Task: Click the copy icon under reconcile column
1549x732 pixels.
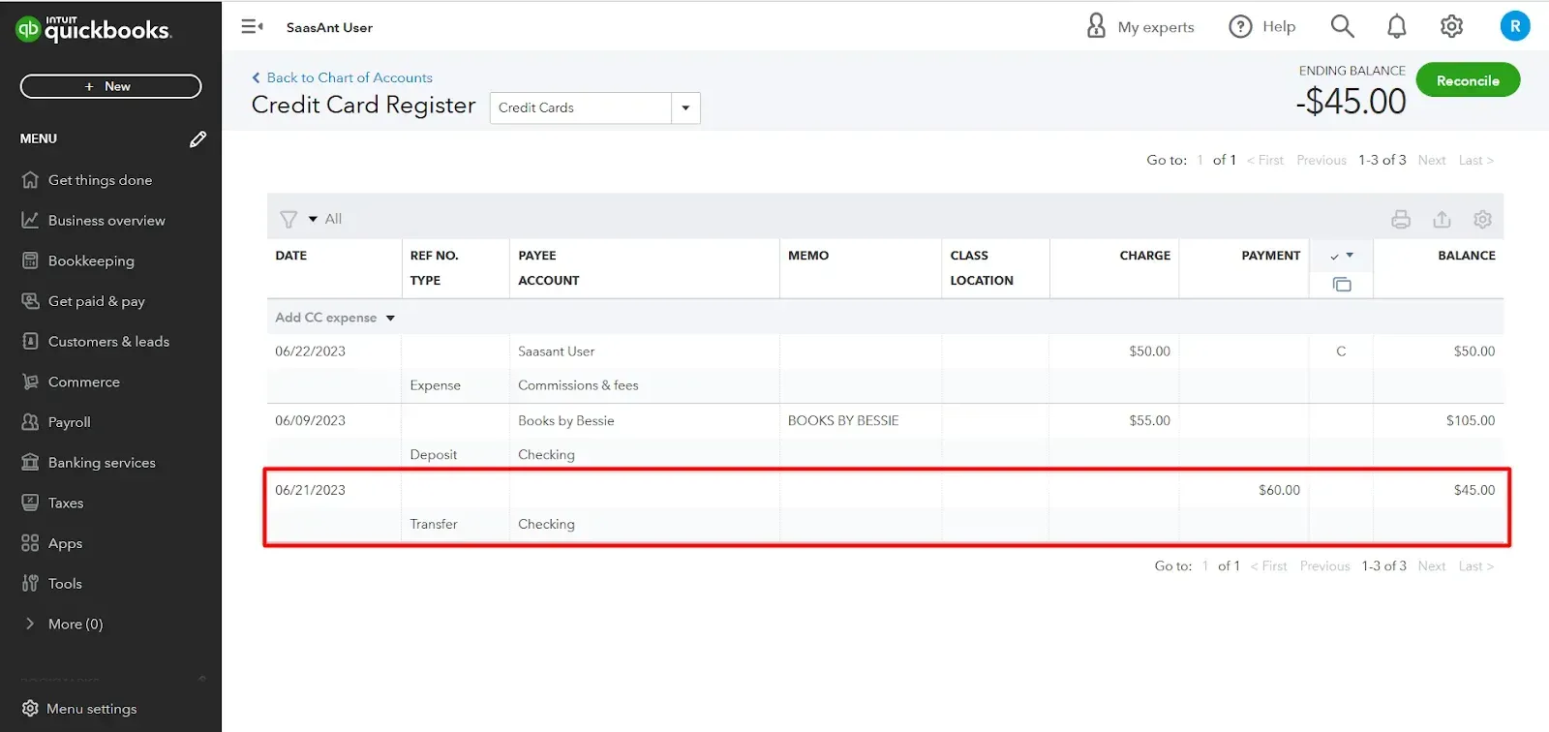Action: pyautogui.click(x=1341, y=285)
